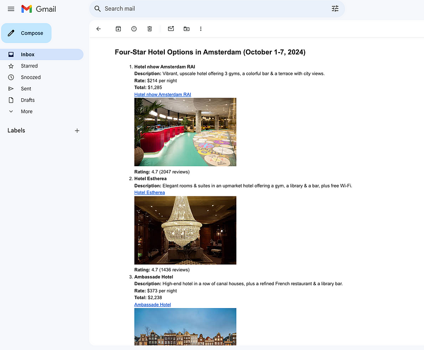This screenshot has width=424, height=350.
Task: Open the Ambassade Hotel link
Action: click(x=152, y=305)
